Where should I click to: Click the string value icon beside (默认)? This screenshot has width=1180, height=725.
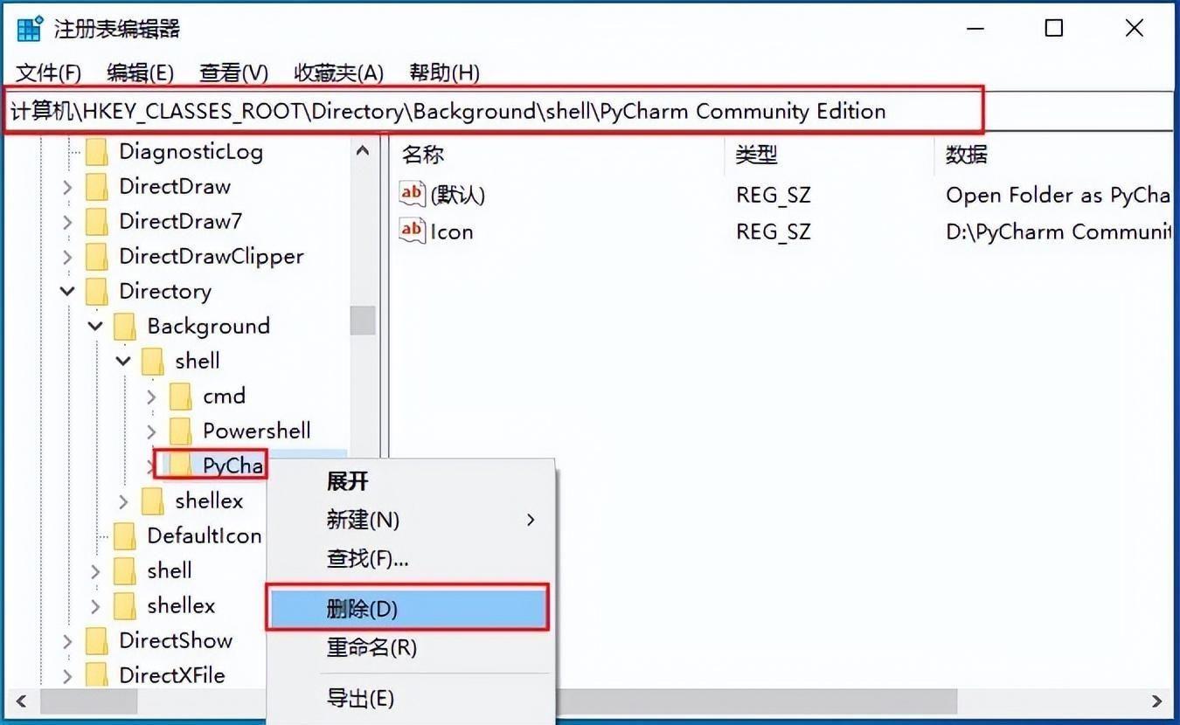[412, 193]
